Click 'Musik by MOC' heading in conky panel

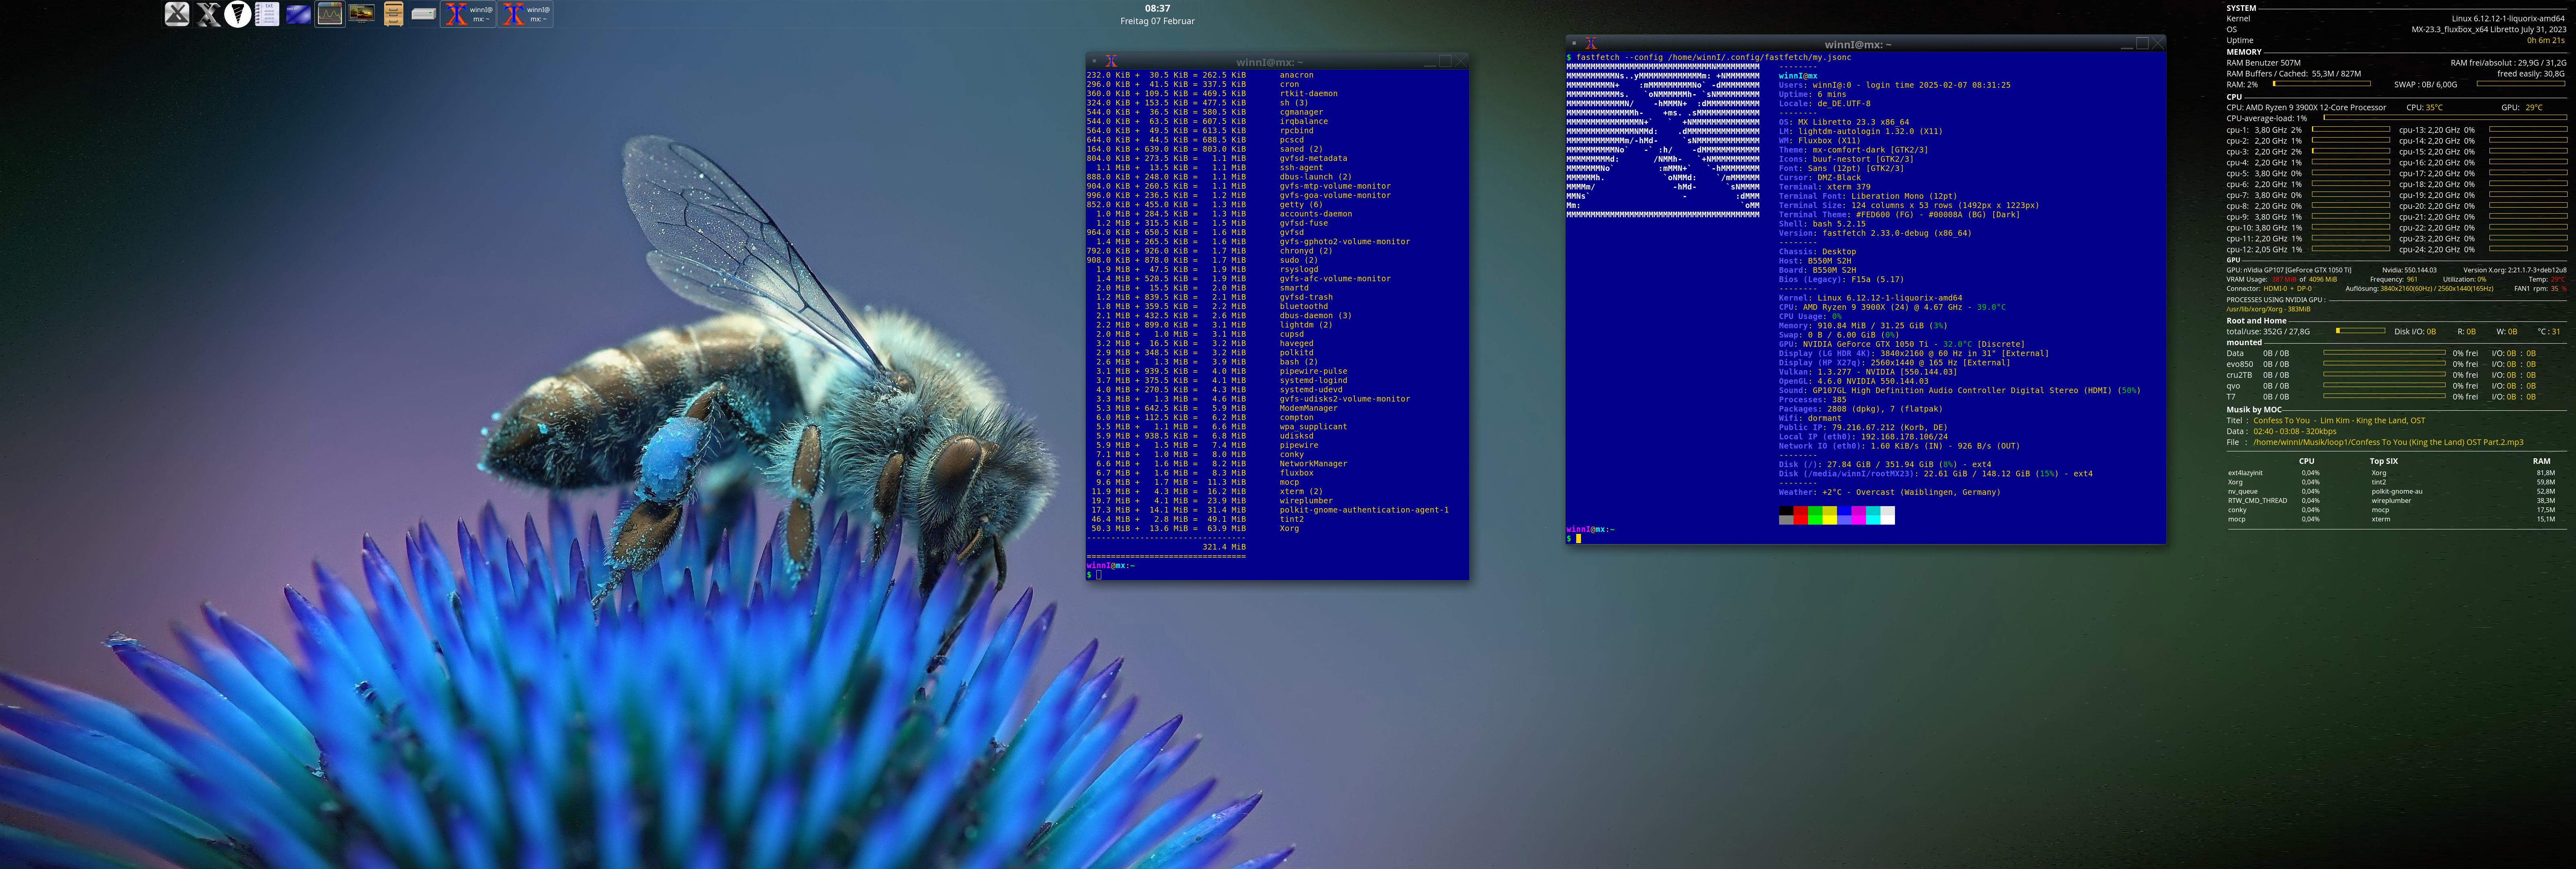(2254, 409)
